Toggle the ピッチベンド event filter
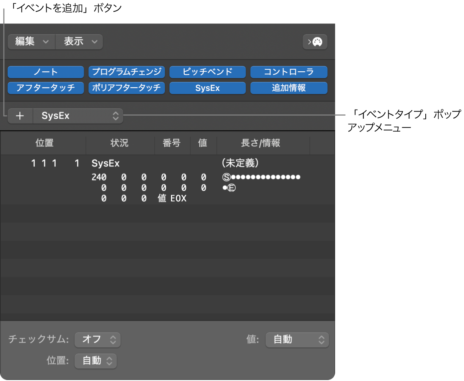The height and width of the screenshot is (381, 464). coord(207,72)
